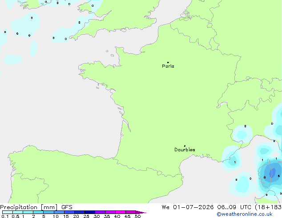Click the dark blue precipitation core over Corsica
282x218 pixels.
[x=272, y=172]
